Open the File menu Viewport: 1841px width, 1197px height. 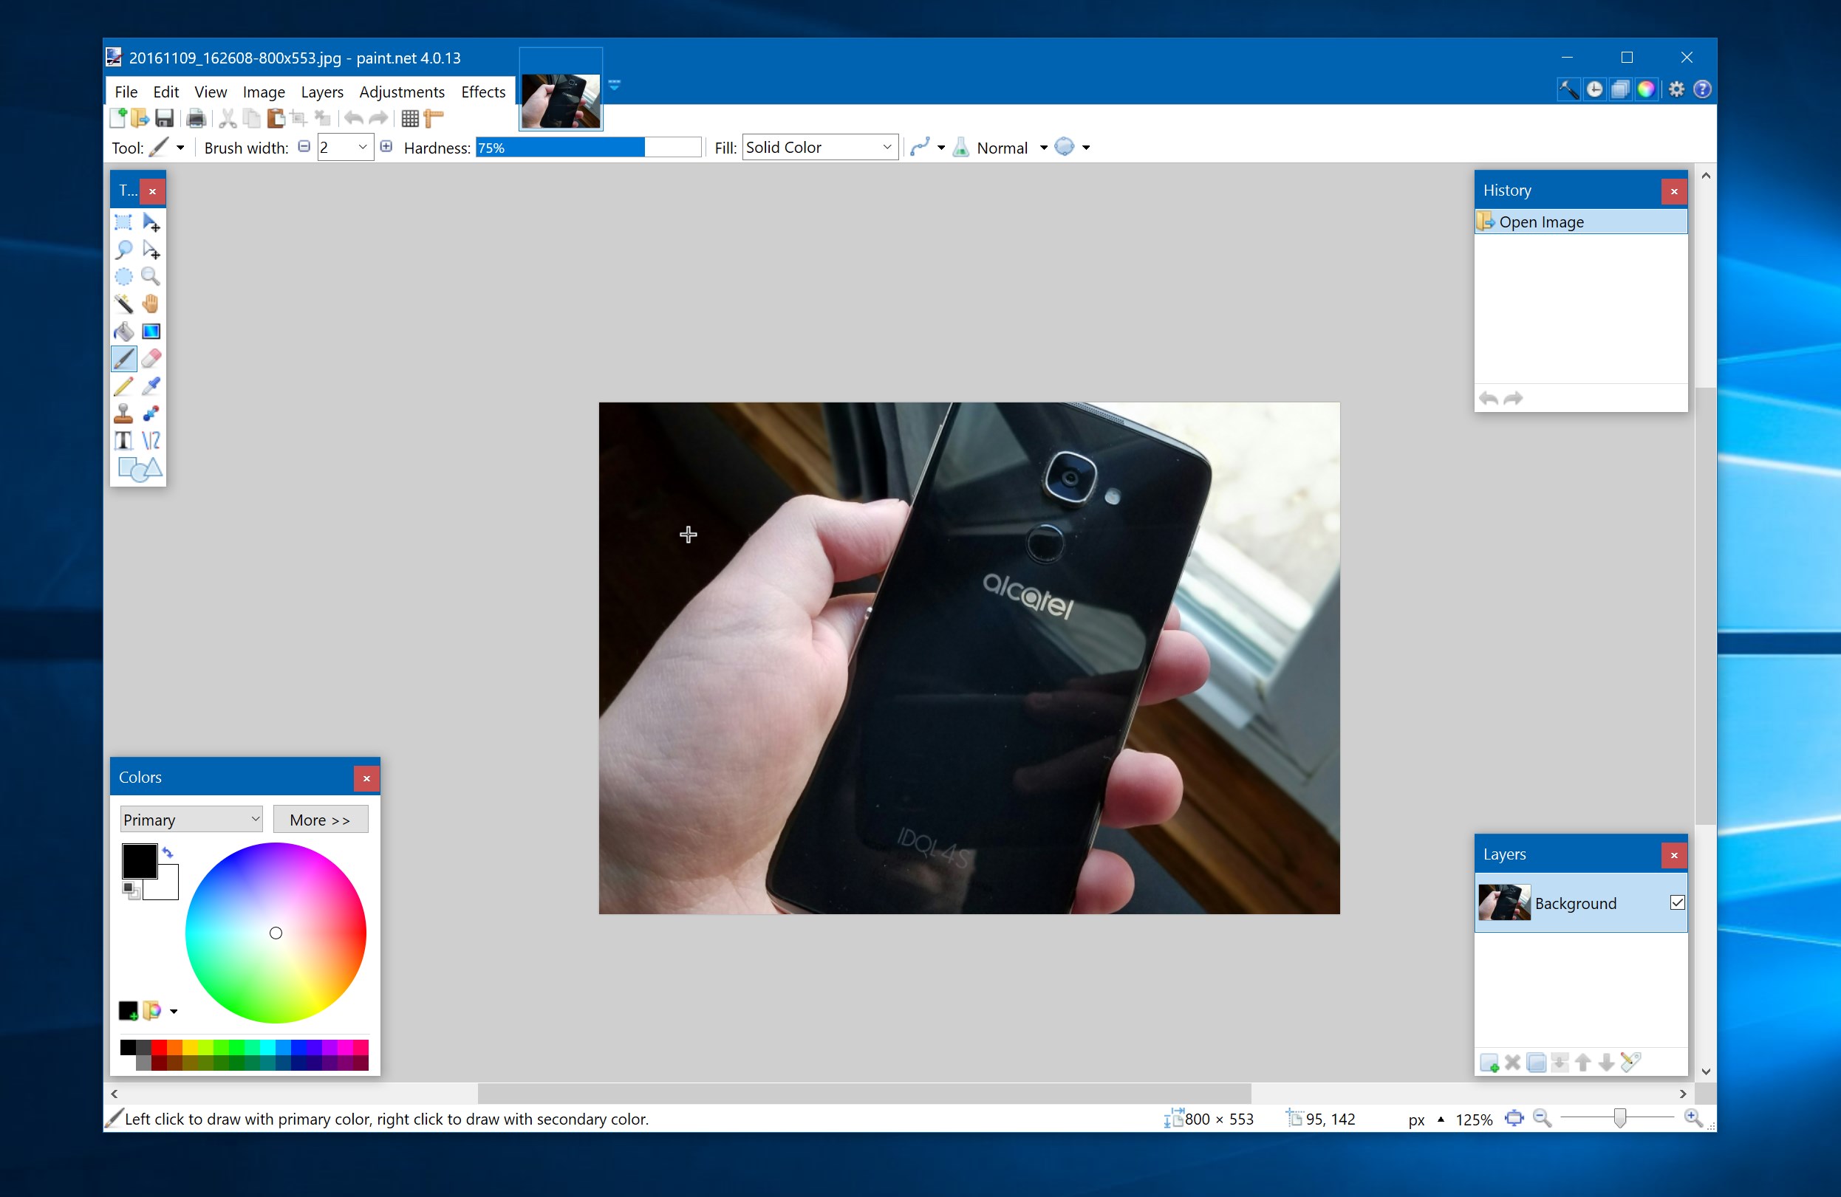[x=126, y=92]
